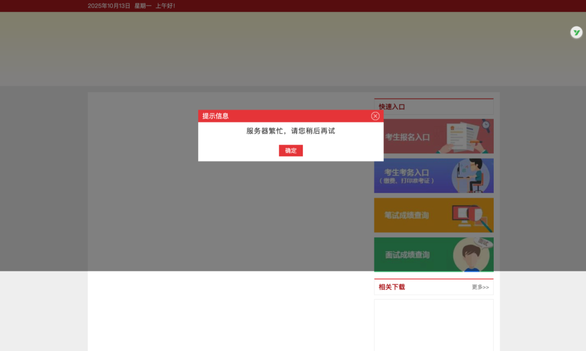Screen dimensions: 586x351
Task: Click the 确定 button
Action: [x=291, y=151]
